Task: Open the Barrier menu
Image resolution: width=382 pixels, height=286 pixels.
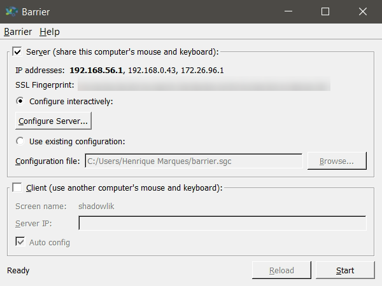Action: pyautogui.click(x=18, y=32)
